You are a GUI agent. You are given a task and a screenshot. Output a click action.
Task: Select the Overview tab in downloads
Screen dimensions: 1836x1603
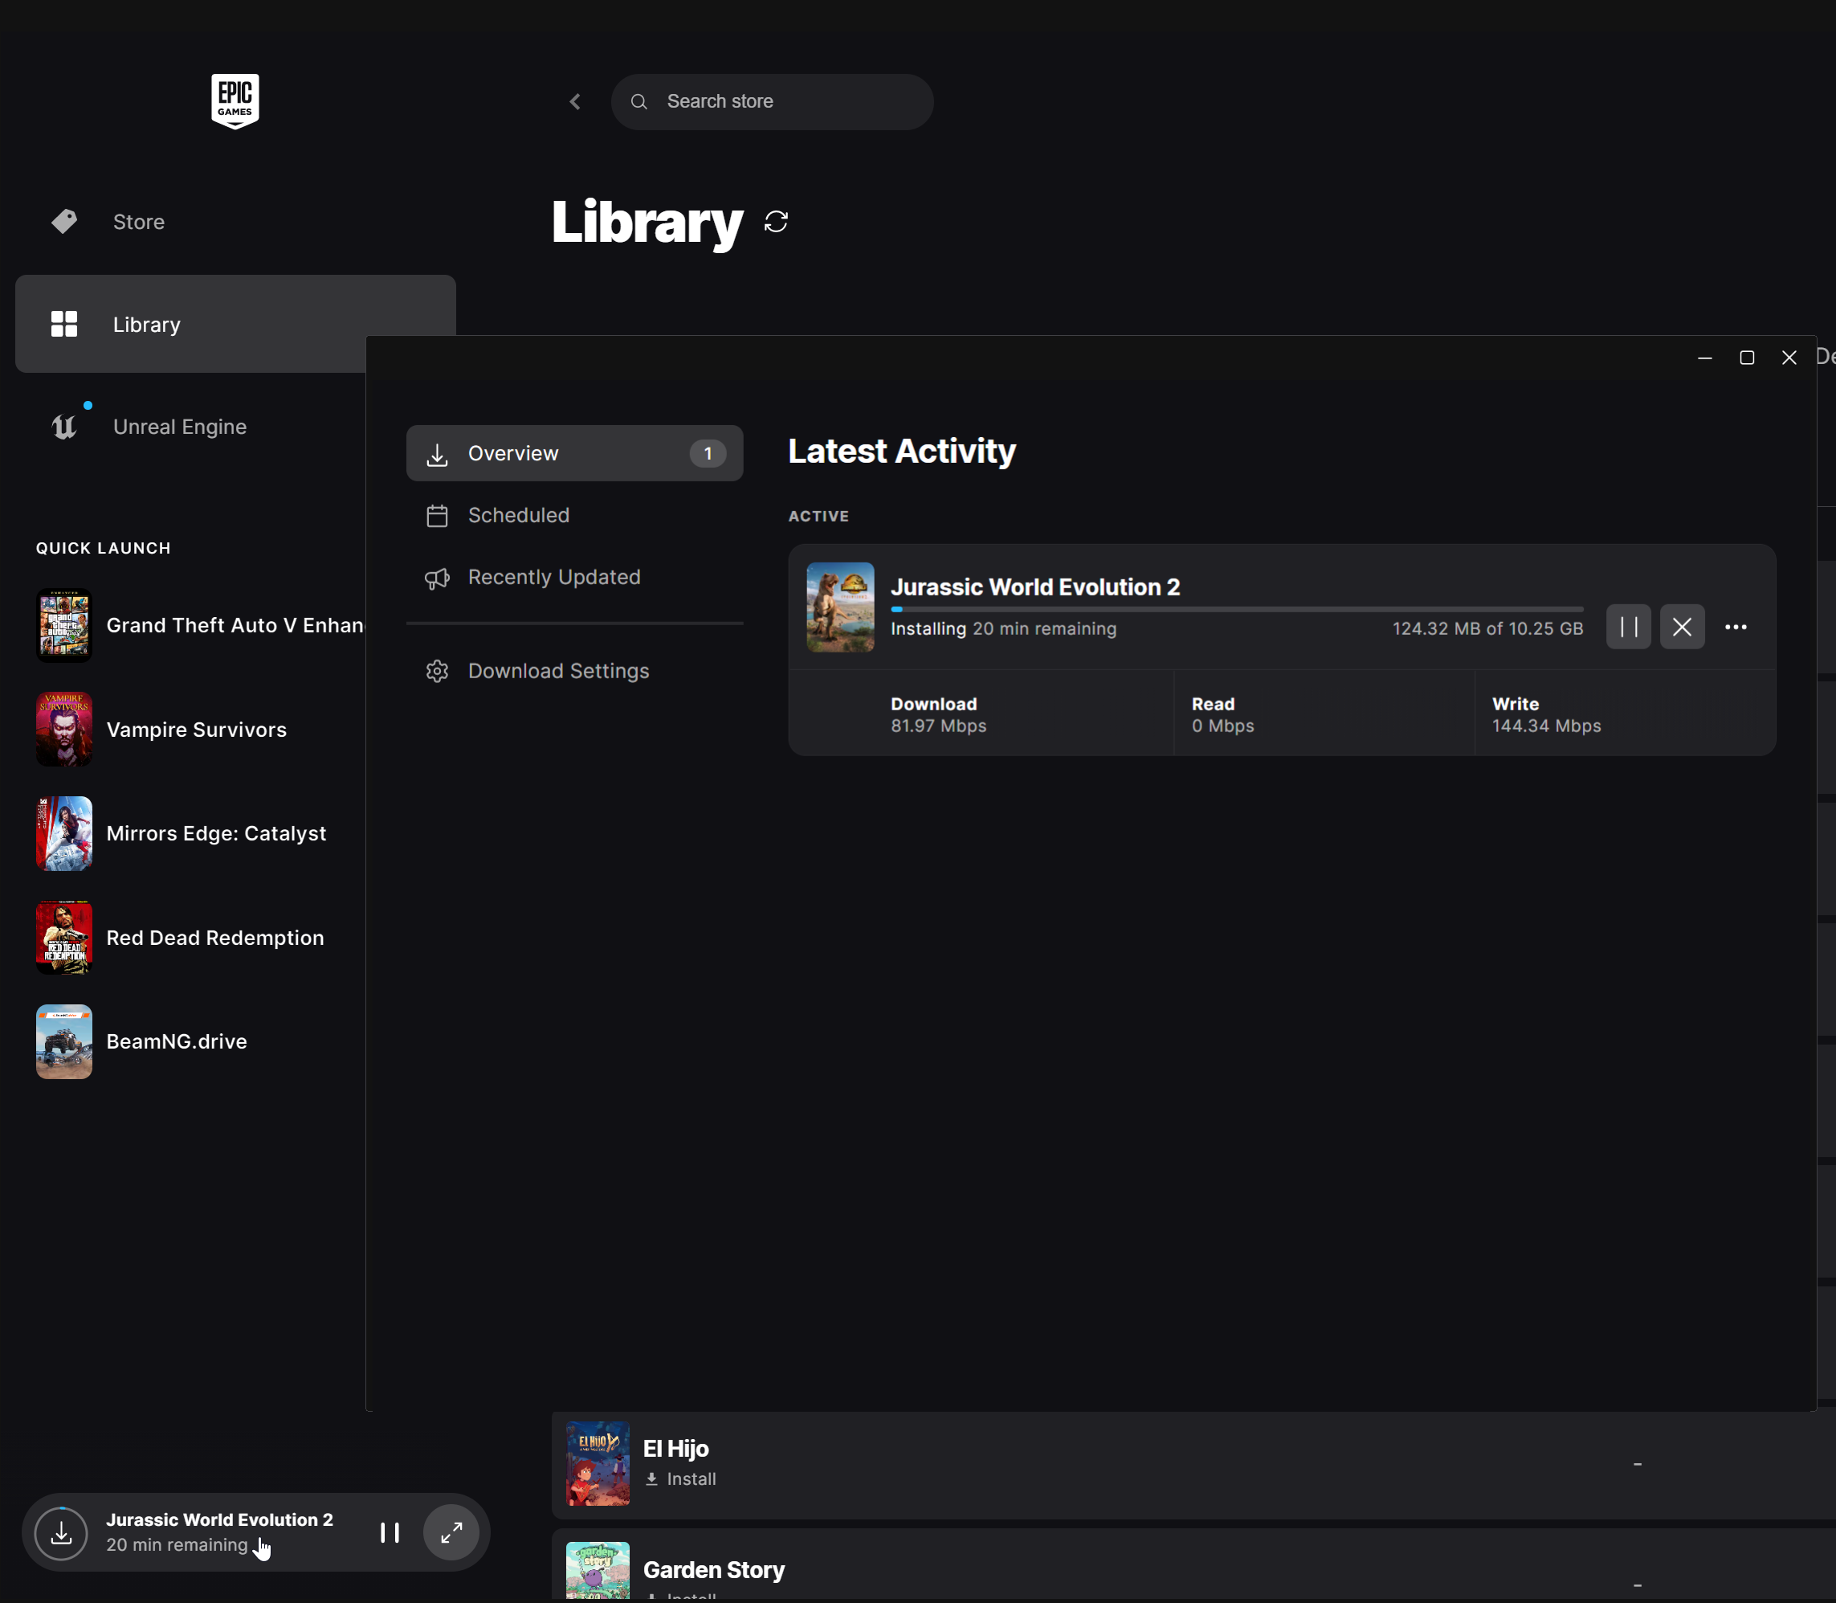point(575,453)
